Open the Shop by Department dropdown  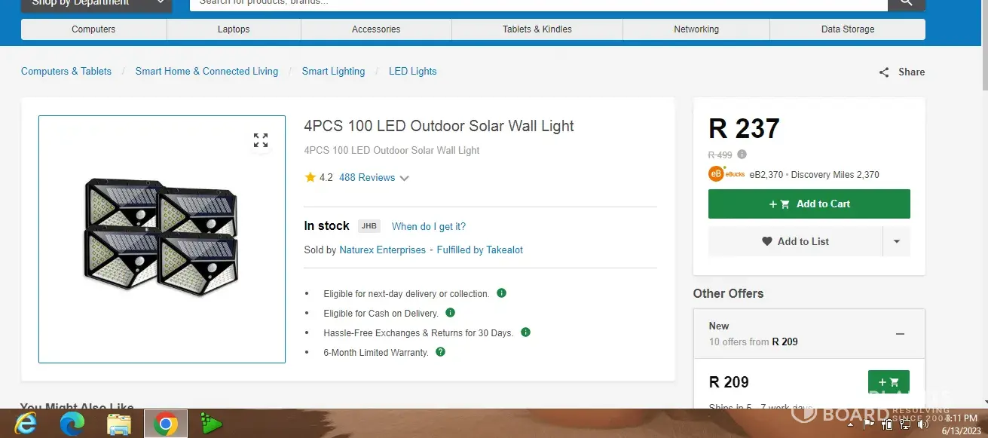(96, 4)
